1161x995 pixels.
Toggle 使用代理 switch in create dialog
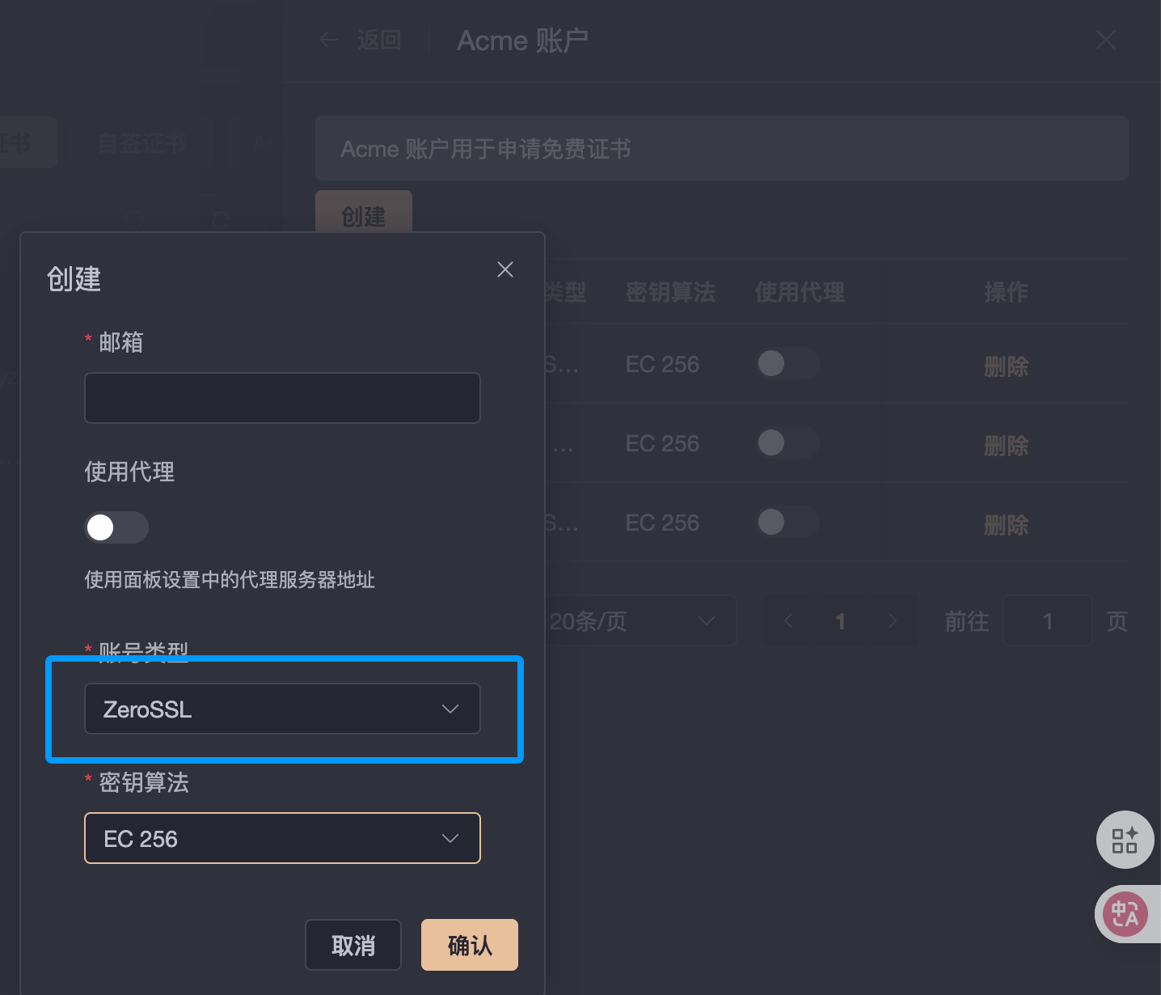pyautogui.click(x=116, y=527)
